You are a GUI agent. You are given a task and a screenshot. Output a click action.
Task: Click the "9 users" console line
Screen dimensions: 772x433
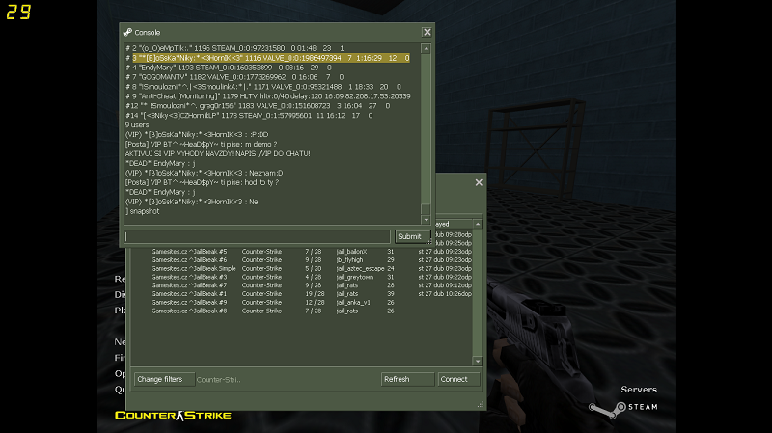click(x=137, y=125)
